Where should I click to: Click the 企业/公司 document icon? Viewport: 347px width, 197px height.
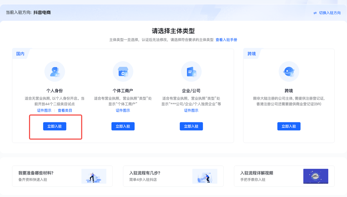coord(191,71)
